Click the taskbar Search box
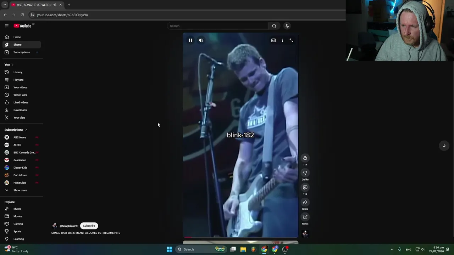454x255 pixels. click(201, 249)
